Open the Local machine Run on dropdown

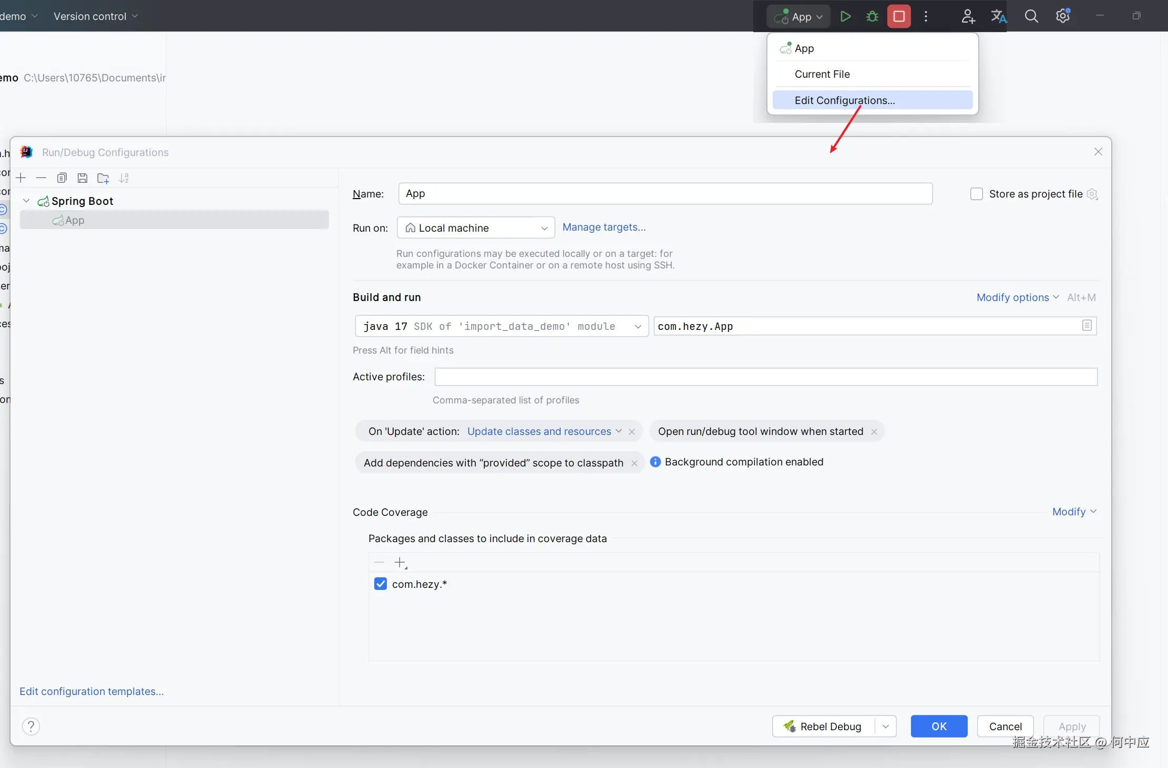coord(476,228)
